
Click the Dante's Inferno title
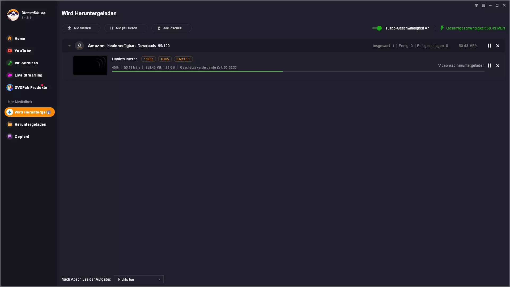coord(125,59)
